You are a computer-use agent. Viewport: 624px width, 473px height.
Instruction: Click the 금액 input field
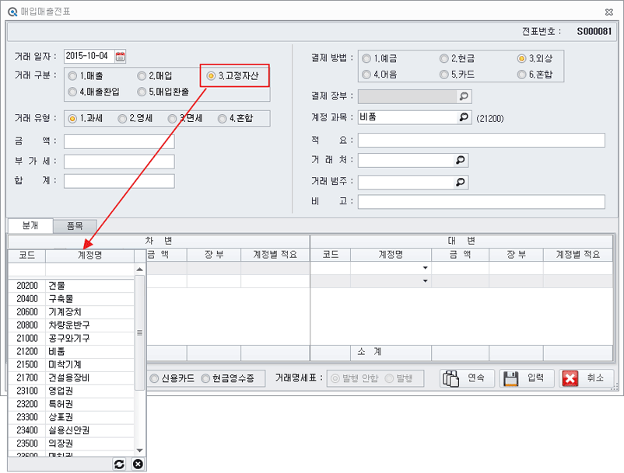click(119, 141)
